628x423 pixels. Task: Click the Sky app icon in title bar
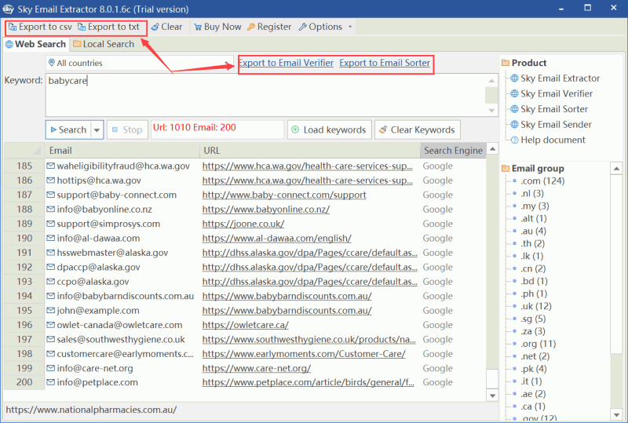[x=8, y=9]
